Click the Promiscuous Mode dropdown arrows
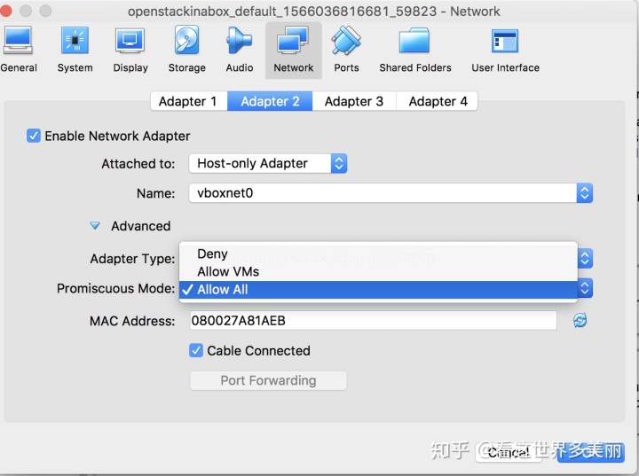 585,288
